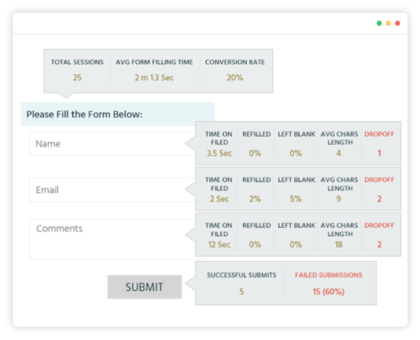This screenshot has width=420, height=340.
Task: Select Successful Submits value 5
Action: 242,291
